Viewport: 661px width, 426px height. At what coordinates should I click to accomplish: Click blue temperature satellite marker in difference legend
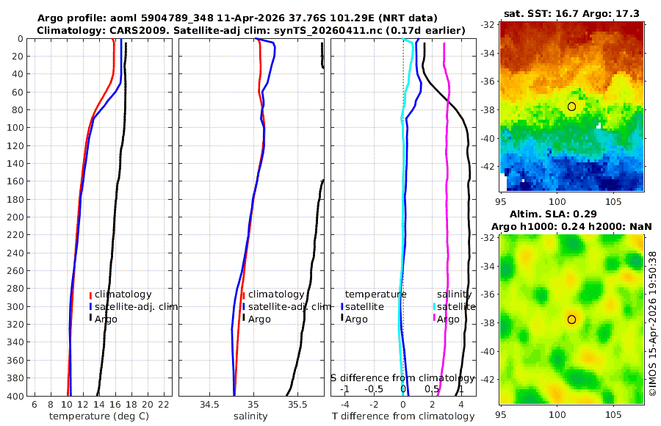pos(342,306)
